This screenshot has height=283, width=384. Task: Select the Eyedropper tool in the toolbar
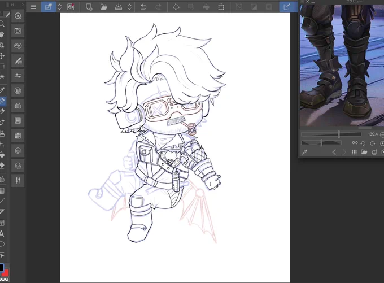[x=2, y=90]
